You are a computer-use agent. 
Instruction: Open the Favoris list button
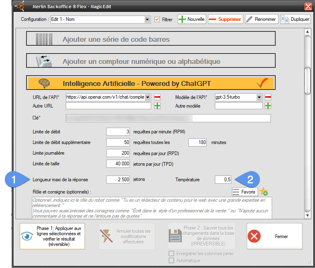(x=245, y=192)
